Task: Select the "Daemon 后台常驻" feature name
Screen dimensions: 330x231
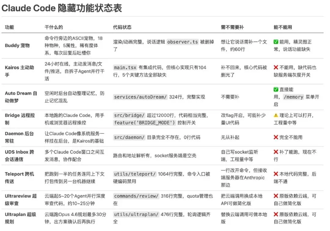Action: (19, 137)
